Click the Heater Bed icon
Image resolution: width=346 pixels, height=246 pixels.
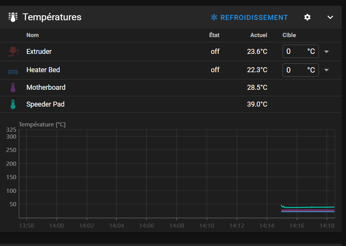(13, 72)
